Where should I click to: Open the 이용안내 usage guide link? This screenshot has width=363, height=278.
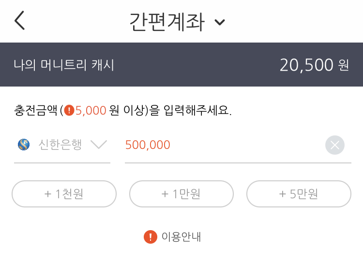181,237
